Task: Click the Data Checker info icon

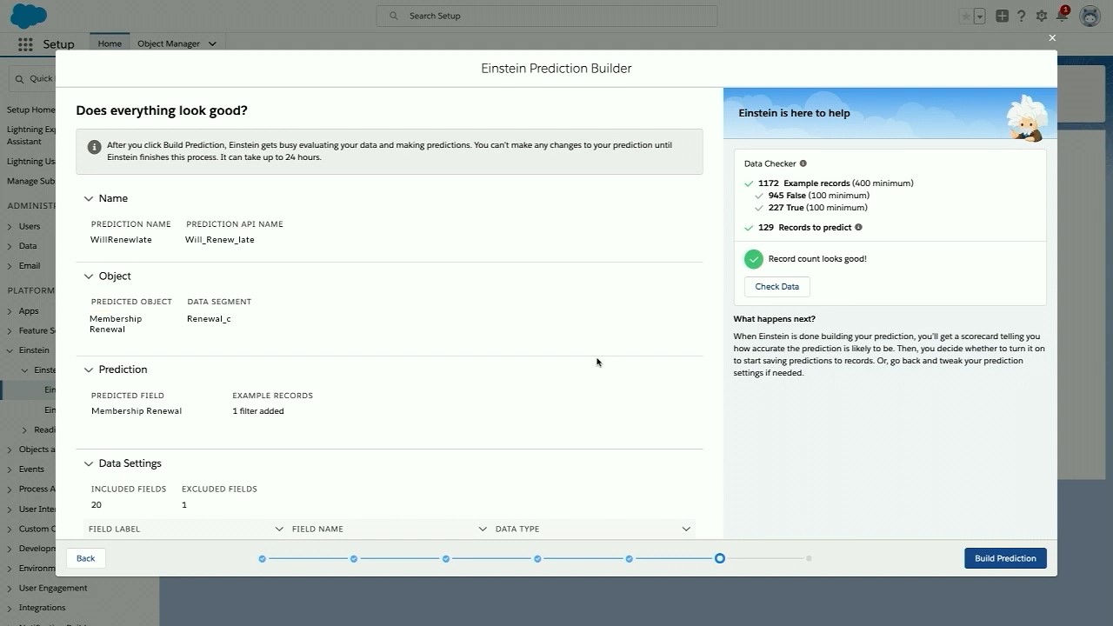Action: click(x=803, y=163)
